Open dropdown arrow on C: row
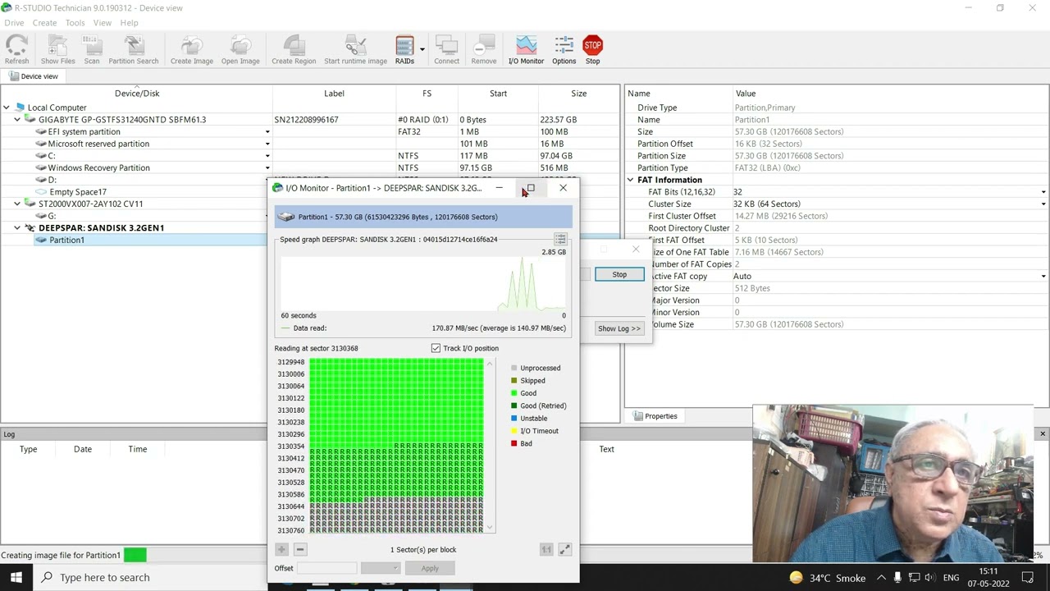Screen dimensions: 1050x591 [x=267, y=156]
